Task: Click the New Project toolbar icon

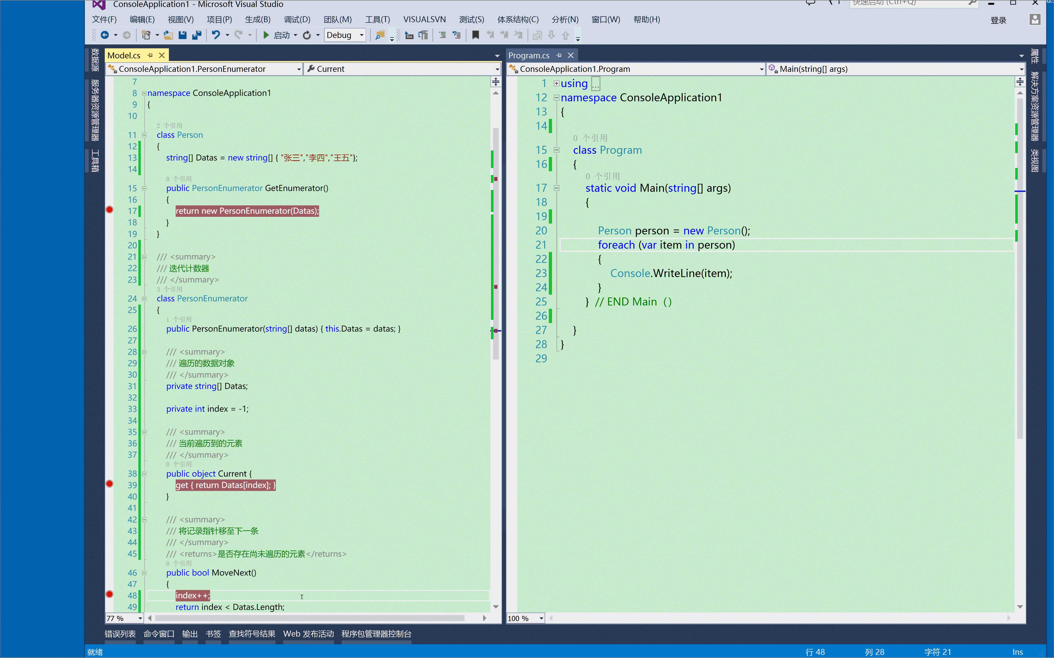Action: [146, 35]
